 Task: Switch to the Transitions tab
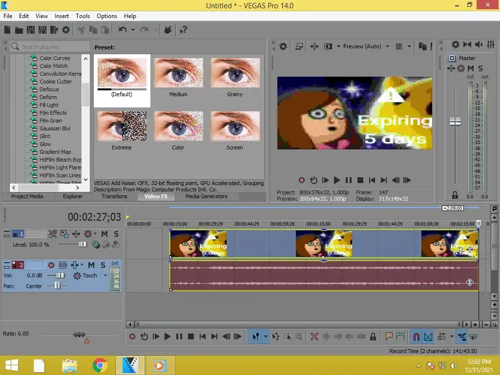pyautogui.click(x=114, y=196)
